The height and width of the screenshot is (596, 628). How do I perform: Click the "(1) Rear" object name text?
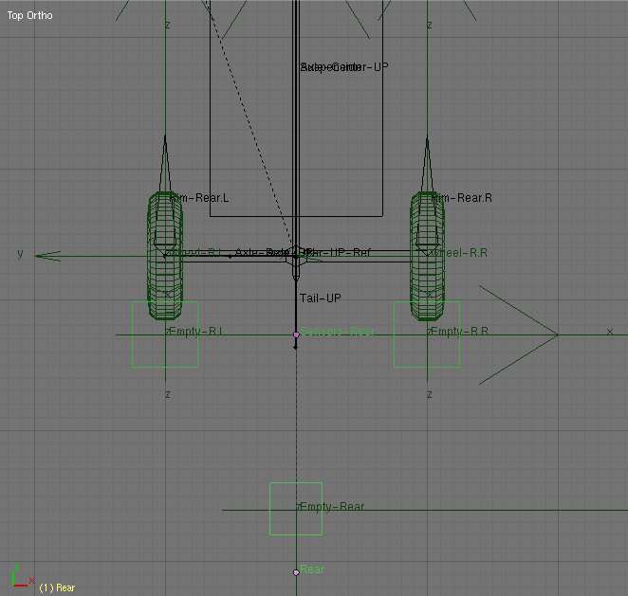[57, 587]
